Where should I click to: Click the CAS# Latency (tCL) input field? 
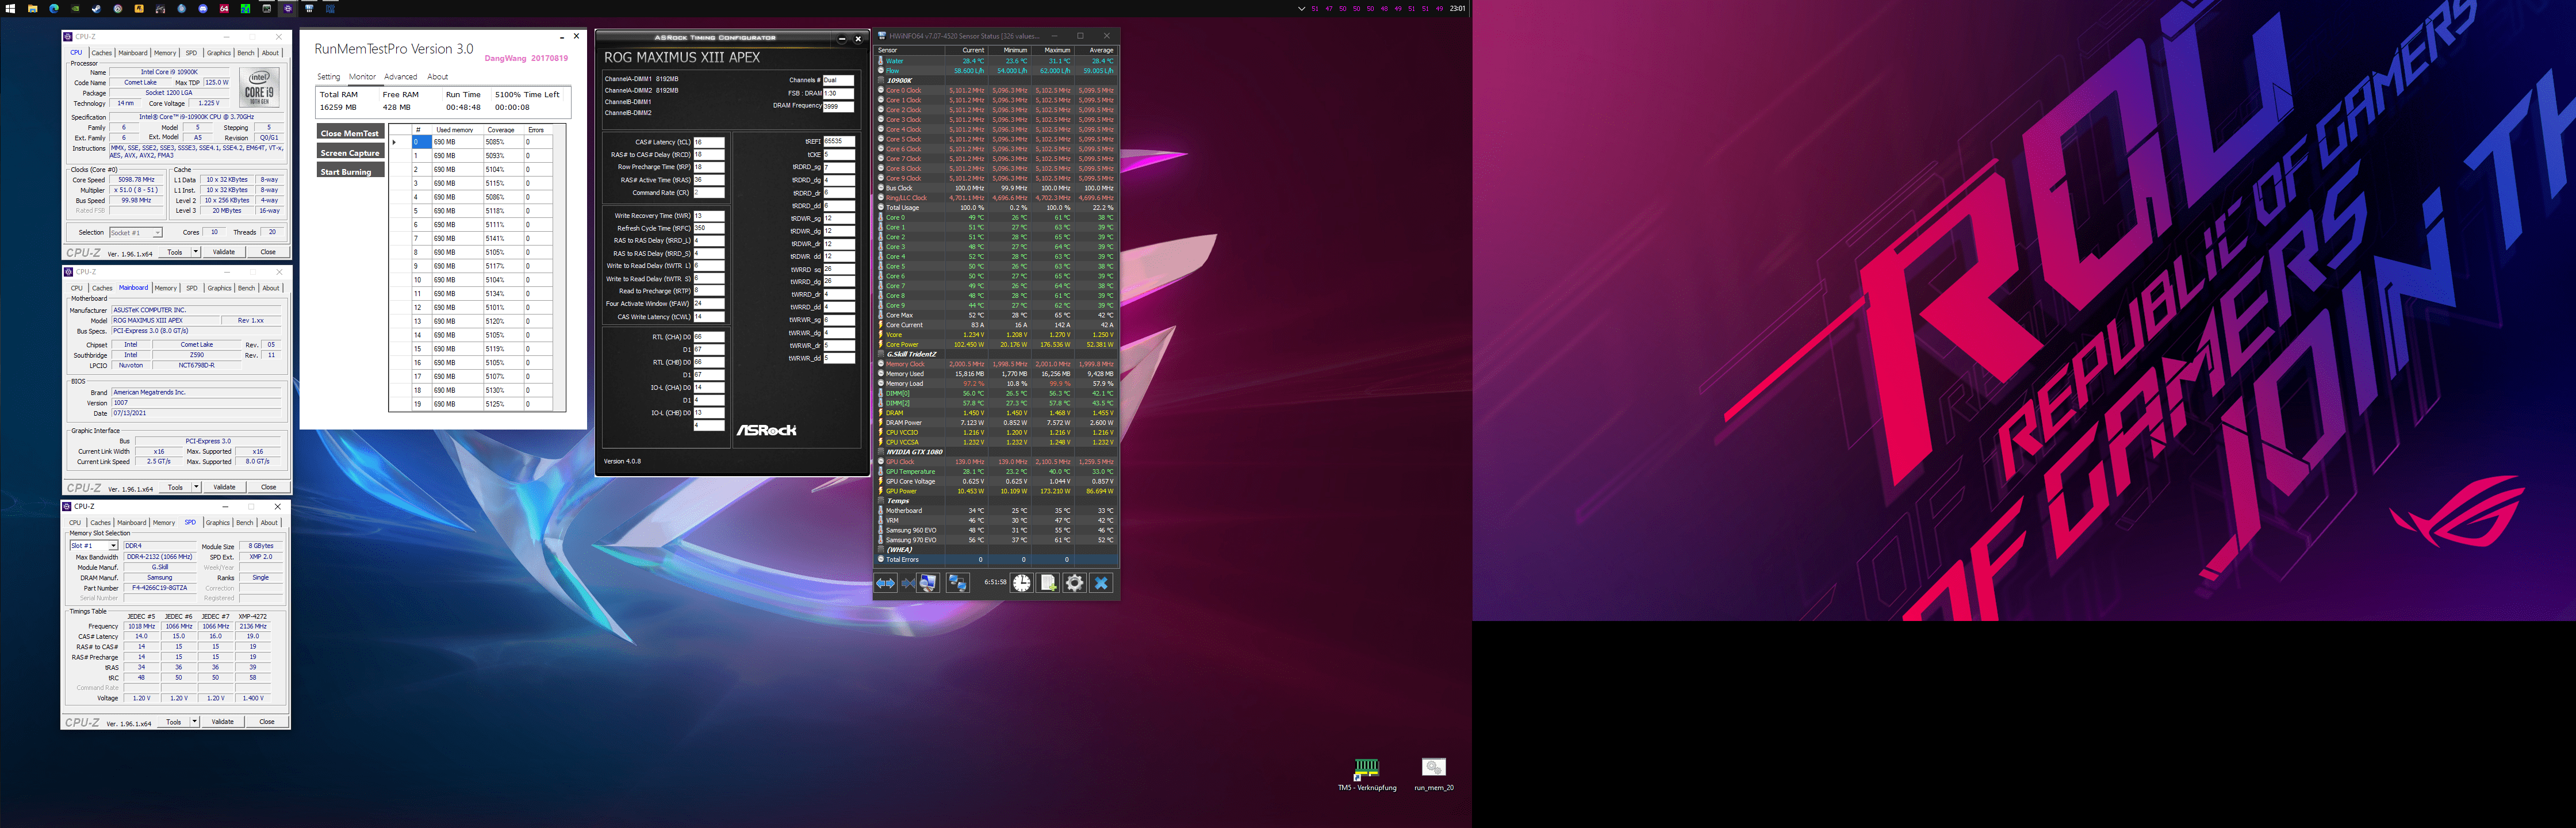click(708, 142)
